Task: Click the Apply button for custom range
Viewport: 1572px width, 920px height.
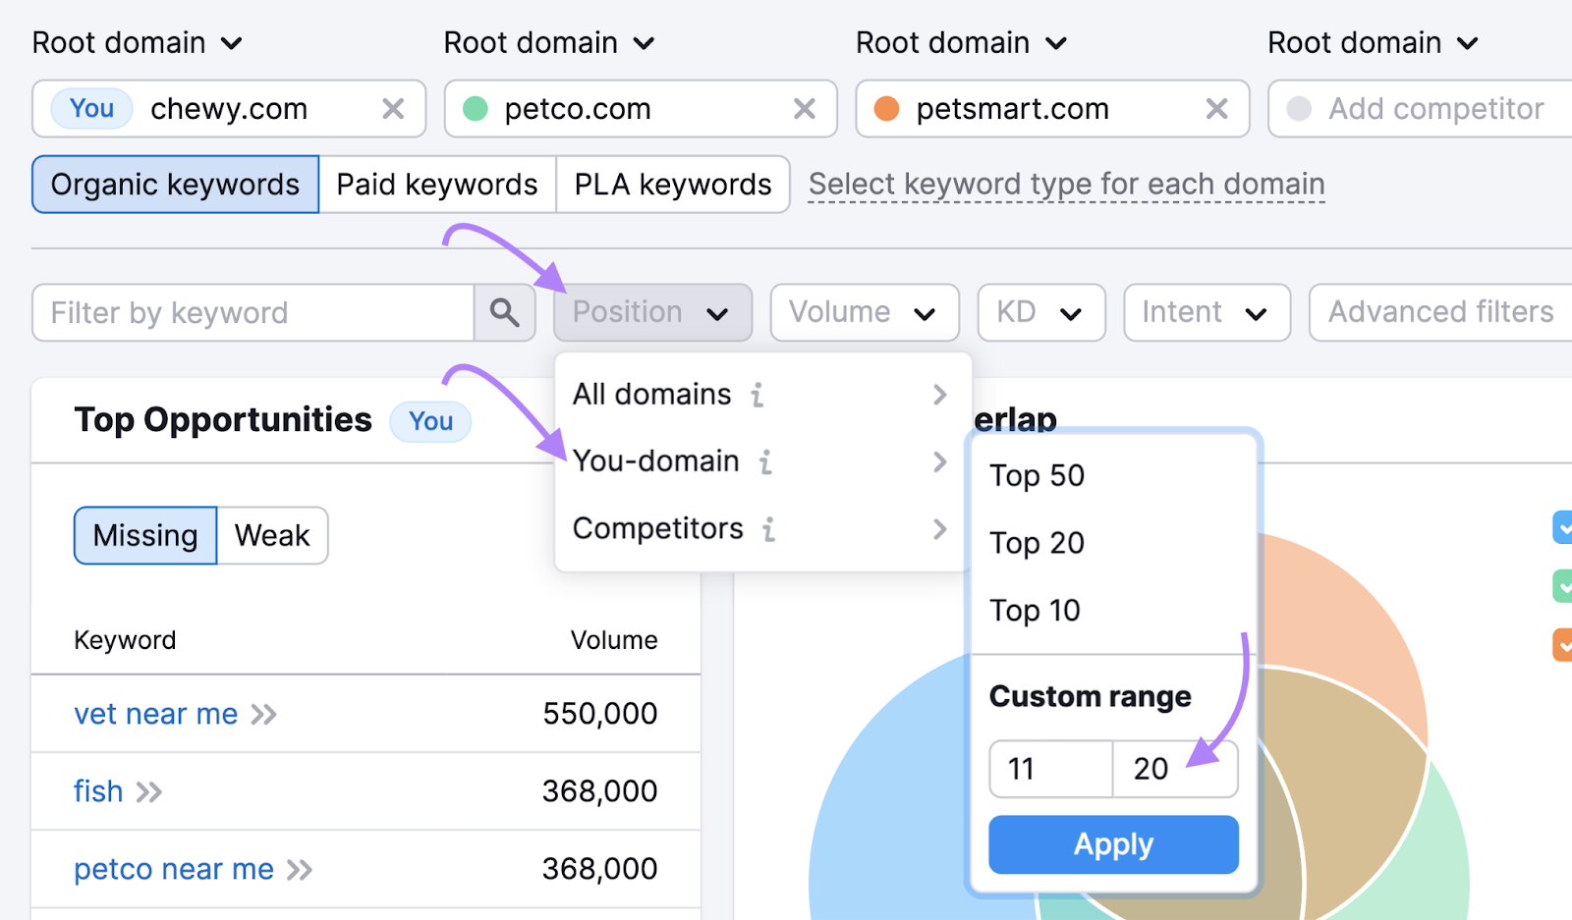Action: pos(1112,843)
